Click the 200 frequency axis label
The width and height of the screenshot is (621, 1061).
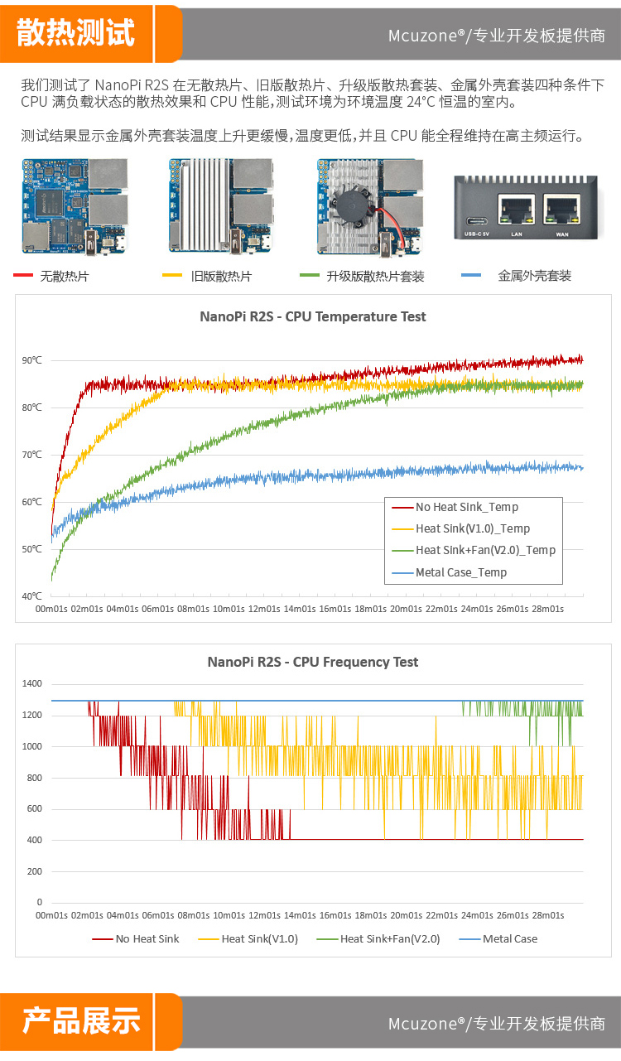pos(34,871)
